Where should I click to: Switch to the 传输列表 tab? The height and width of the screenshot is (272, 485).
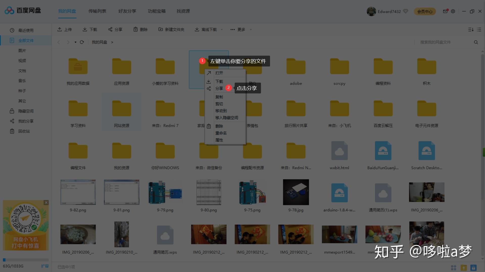[97, 11]
